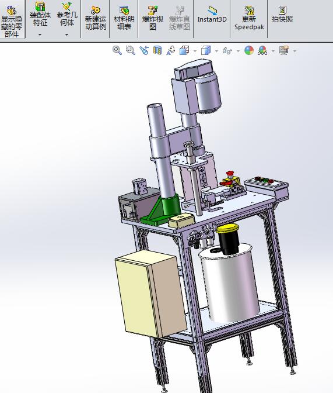Expand Apply Scene dropdown arrow
Image resolution: width=333 pixels, height=393 pixels.
coord(273,51)
